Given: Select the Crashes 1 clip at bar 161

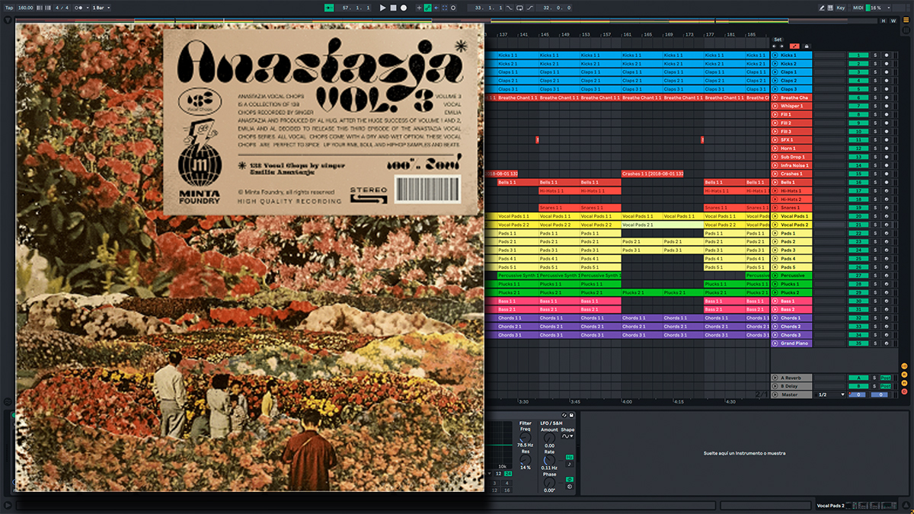Looking at the screenshot, I should (652, 174).
